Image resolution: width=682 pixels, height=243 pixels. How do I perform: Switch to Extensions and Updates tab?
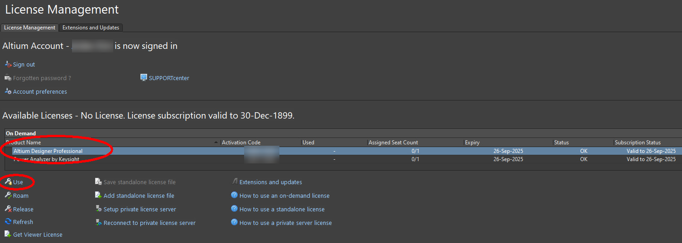[x=91, y=28]
